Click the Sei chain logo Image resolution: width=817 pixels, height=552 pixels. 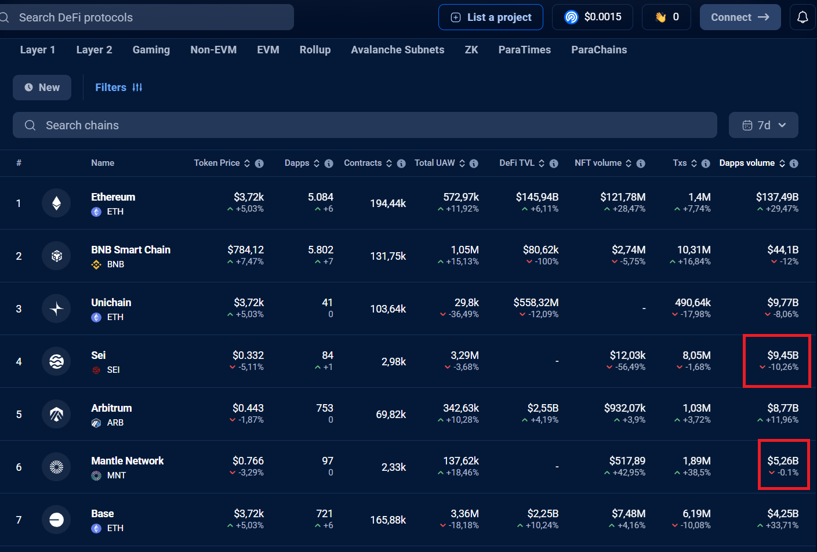tap(56, 361)
